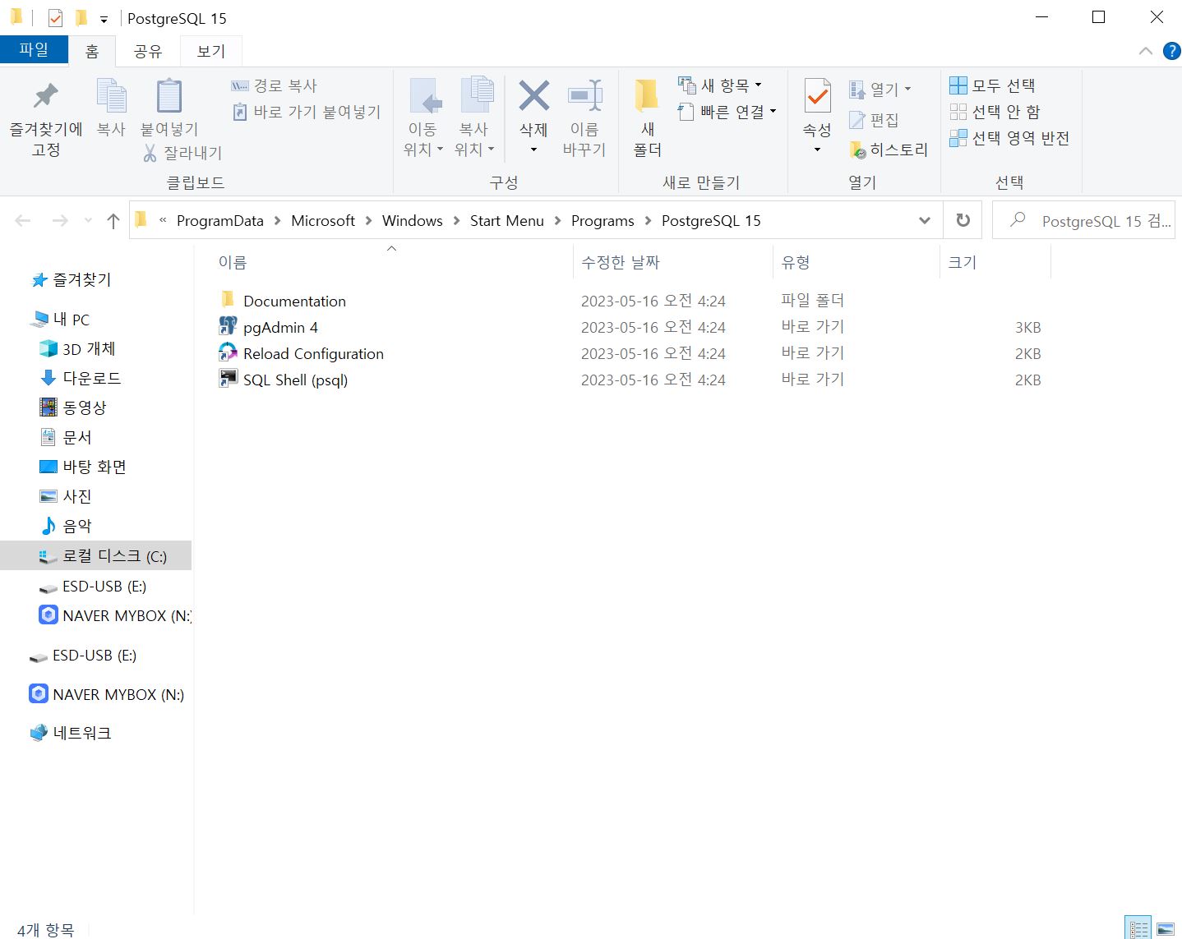Click Invert selection (선택 영역 반전)
Viewport: 1182px width, 939px height.
[1009, 138]
